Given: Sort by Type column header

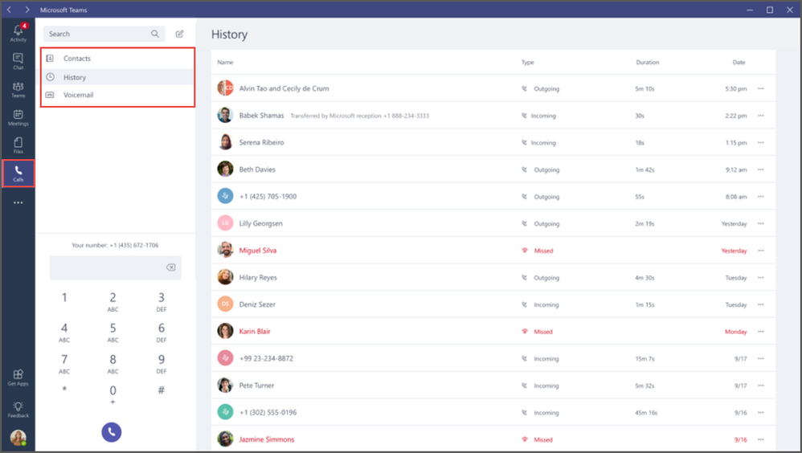Looking at the screenshot, I should pyautogui.click(x=527, y=63).
